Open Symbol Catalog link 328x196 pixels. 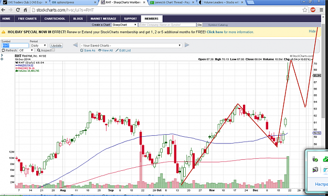[218, 25]
